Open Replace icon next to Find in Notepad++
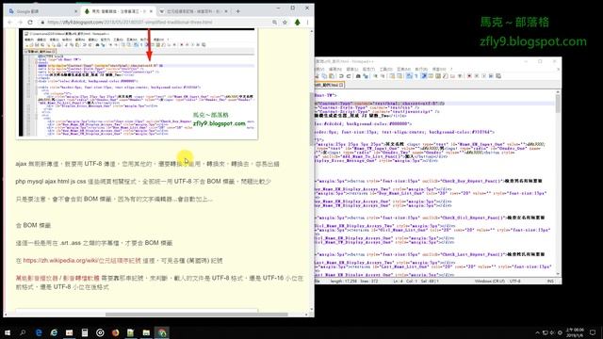 pos(366,76)
